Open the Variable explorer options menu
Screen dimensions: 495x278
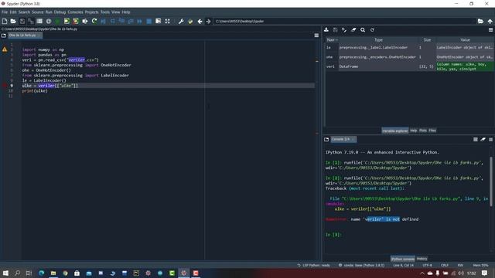(x=490, y=29)
